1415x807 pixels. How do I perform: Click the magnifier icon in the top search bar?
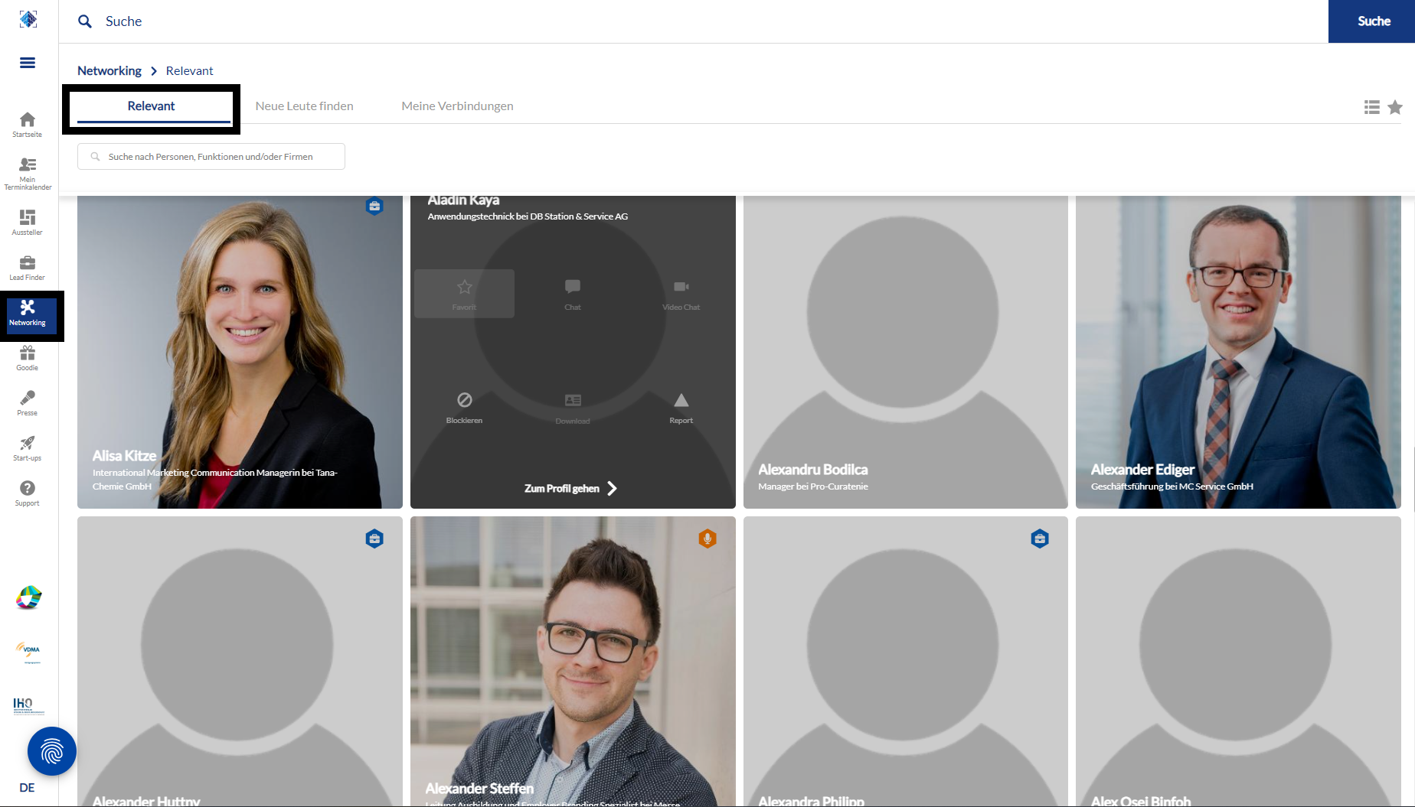point(85,21)
